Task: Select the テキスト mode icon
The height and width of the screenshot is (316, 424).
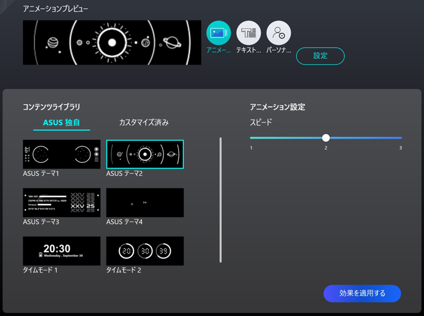Action: point(249,34)
